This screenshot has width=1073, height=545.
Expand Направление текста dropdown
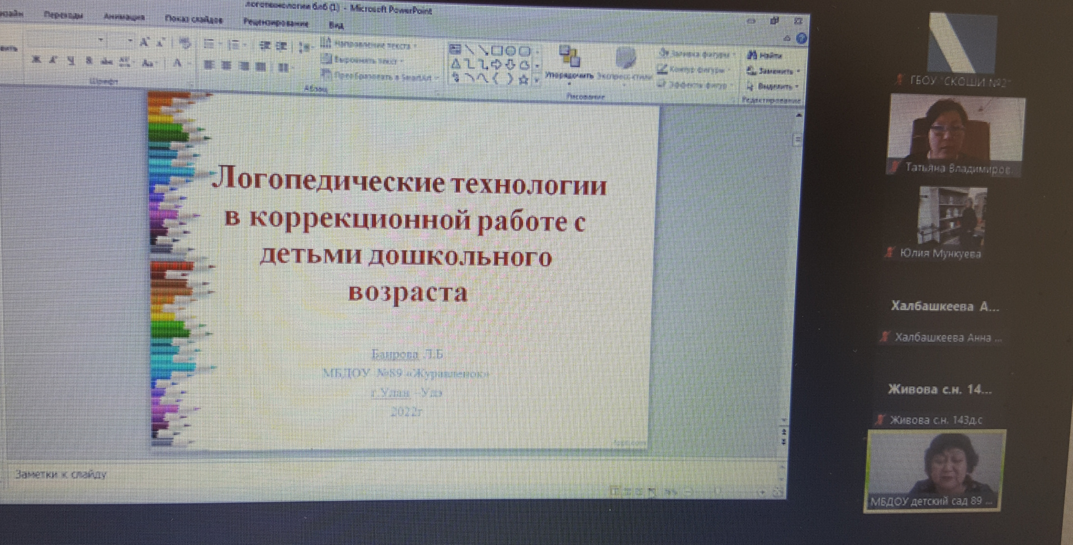370,45
